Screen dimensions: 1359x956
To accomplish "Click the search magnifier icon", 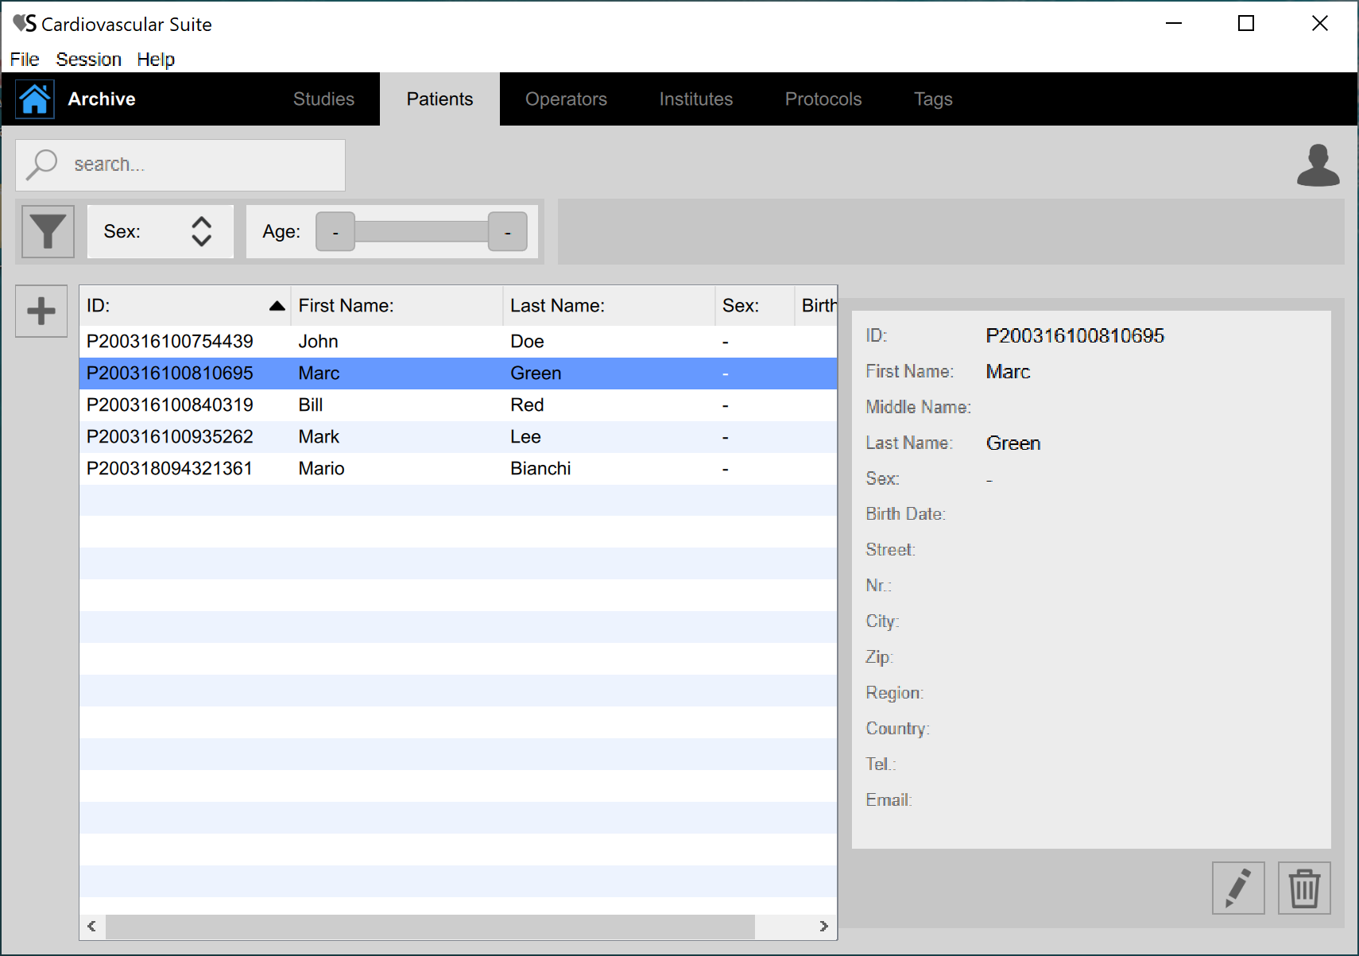I will point(42,164).
